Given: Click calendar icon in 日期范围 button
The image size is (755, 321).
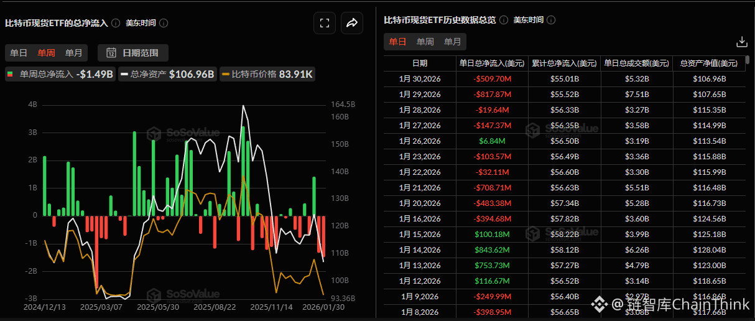Looking at the screenshot, I should point(111,53).
